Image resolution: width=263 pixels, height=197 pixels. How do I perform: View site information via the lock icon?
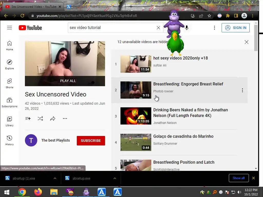(33, 16)
